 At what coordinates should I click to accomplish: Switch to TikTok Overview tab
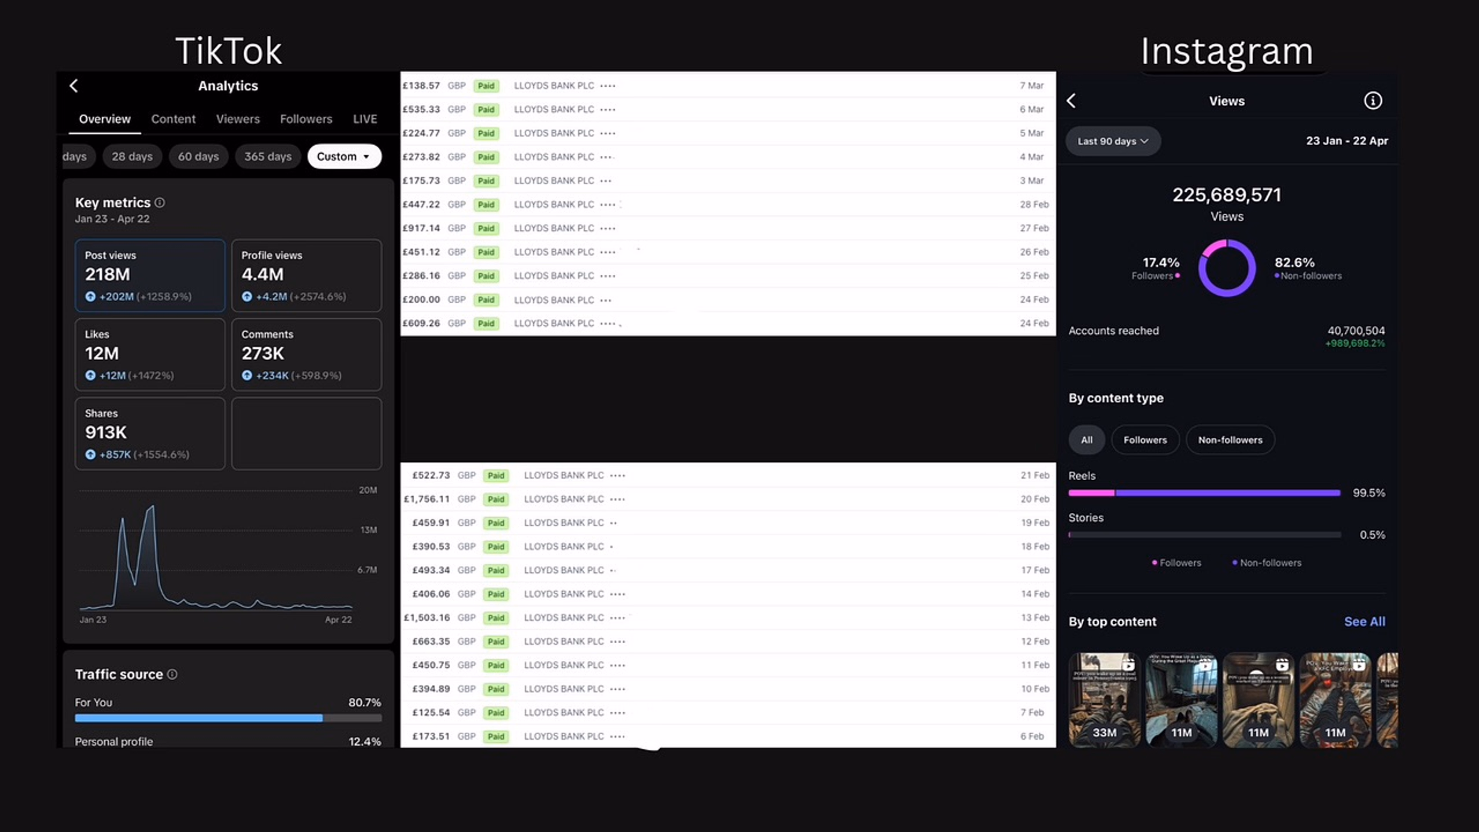(x=104, y=119)
